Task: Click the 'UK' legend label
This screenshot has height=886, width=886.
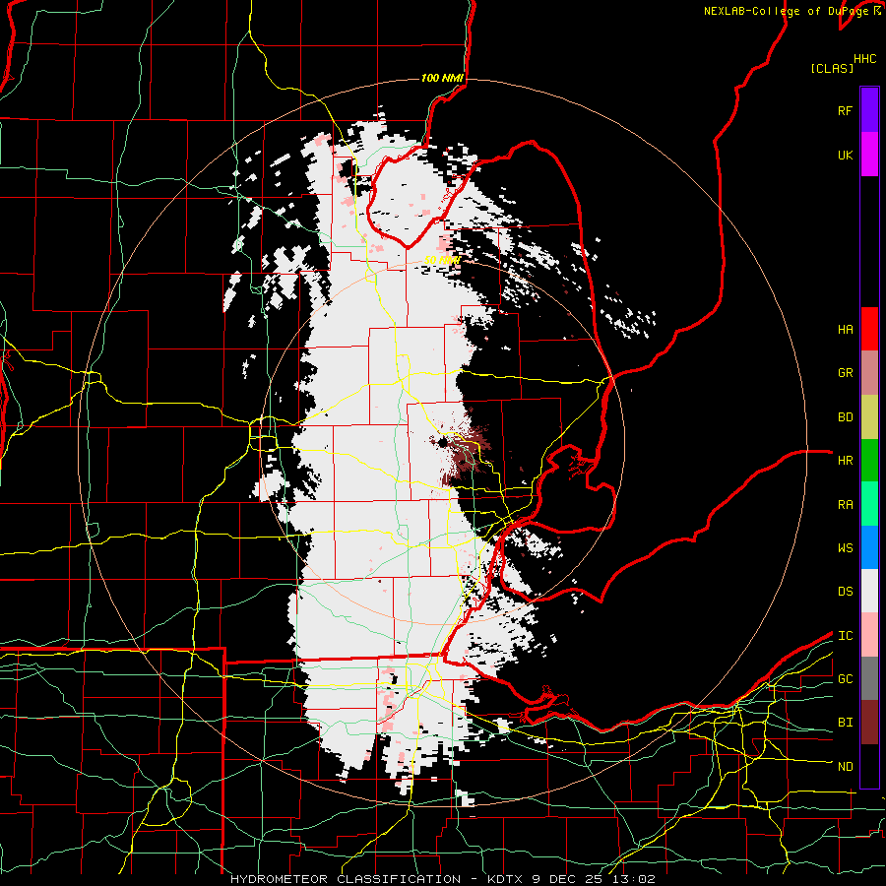Action: (845, 156)
